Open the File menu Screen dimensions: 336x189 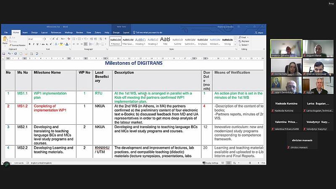(6, 33)
